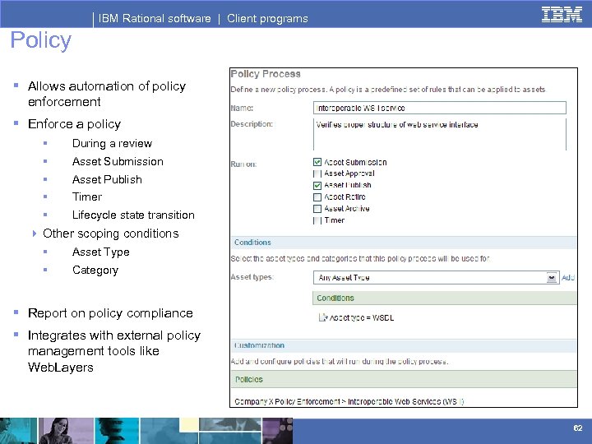Click Client programs header text
This screenshot has height=444, width=592.
point(267,18)
